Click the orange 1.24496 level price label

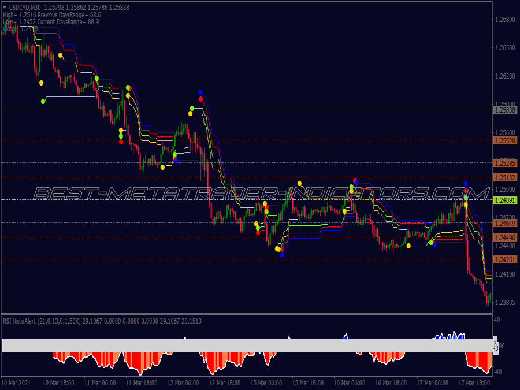505,237
